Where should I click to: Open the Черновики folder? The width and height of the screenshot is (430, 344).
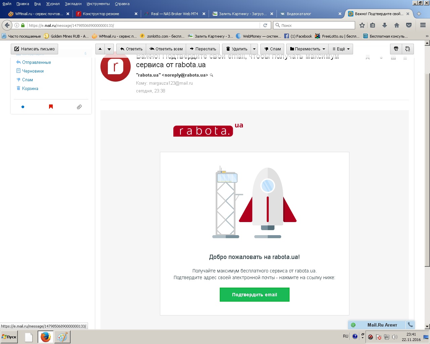coord(33,71)
